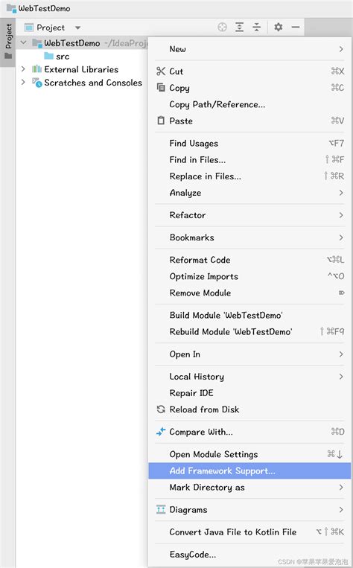The image size is (353, 568).
Task: Expand the External Libraries tree node
Action: pyautogui.click(x=23, y=68)
